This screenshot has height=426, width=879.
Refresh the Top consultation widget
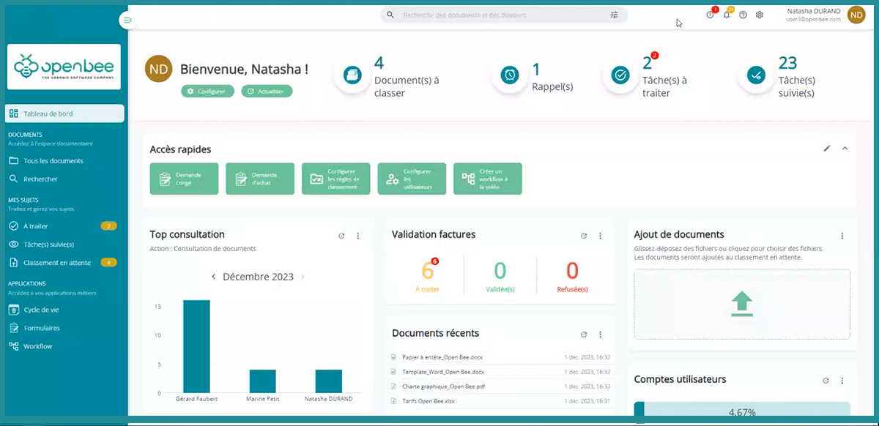341,236
